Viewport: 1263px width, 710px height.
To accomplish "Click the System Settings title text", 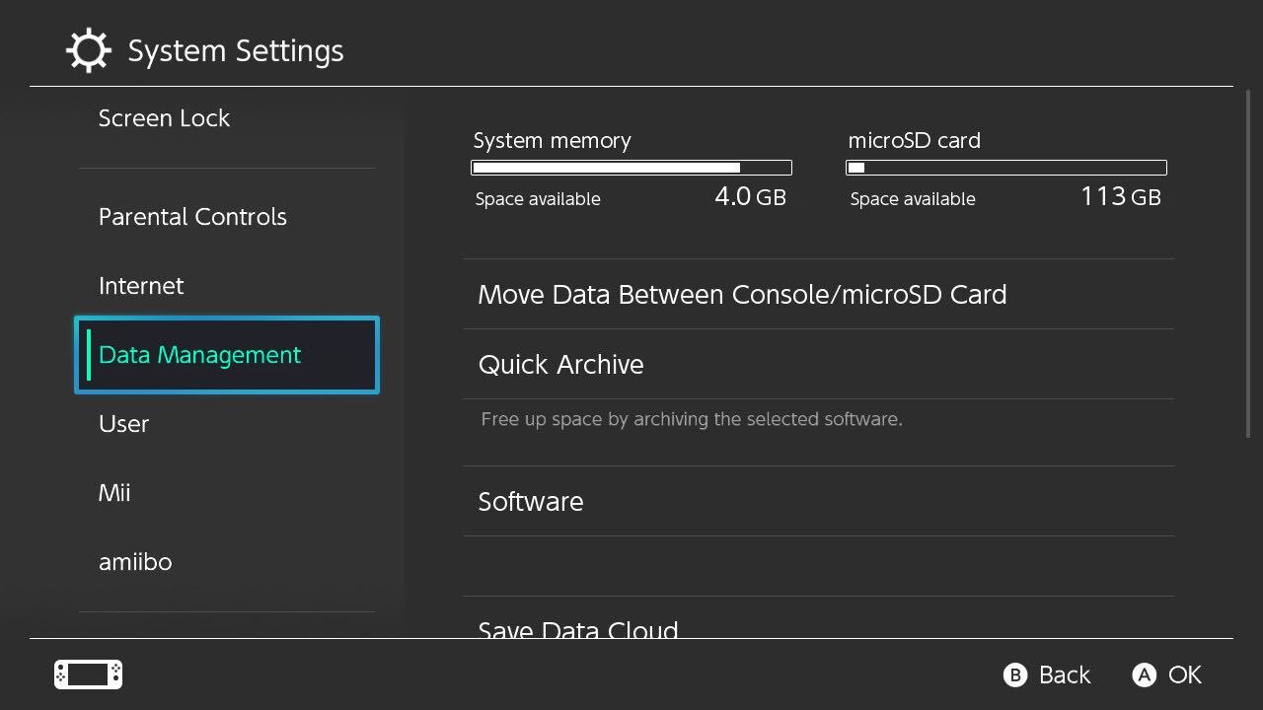I will coord(236,51).
